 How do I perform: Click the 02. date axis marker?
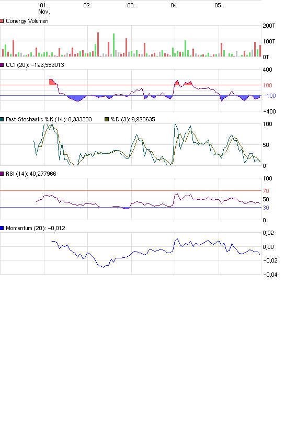(x=87, y=5)
